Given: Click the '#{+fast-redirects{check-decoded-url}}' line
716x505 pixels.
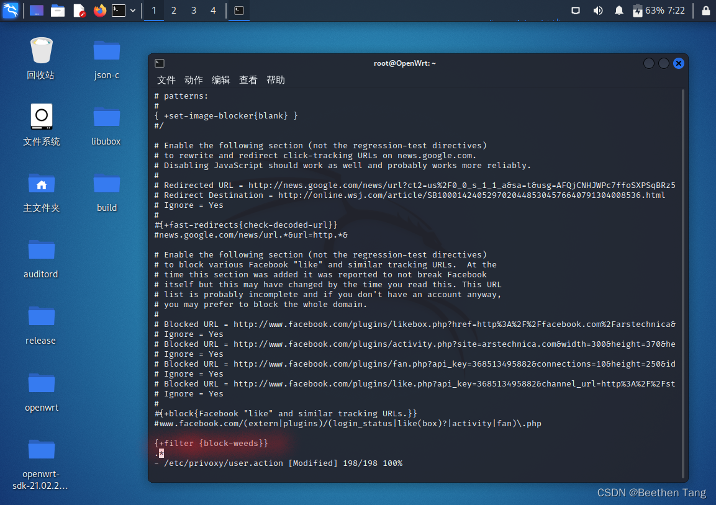Looking at the screenshot, I should (x=246, y=225).
